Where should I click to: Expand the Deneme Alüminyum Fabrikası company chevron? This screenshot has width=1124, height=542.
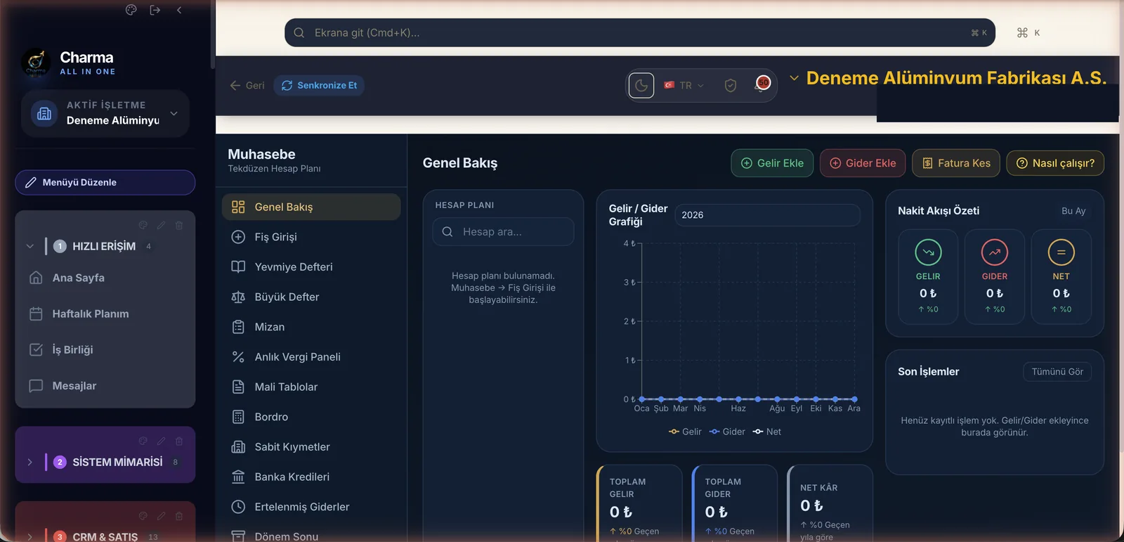(794, 78)
